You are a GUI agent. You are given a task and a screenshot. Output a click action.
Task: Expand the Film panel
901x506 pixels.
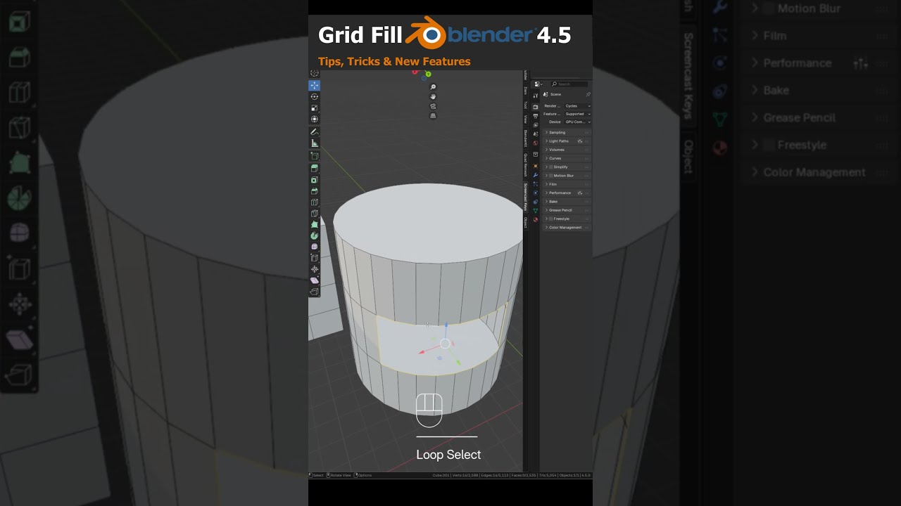[x=567, y=184]
